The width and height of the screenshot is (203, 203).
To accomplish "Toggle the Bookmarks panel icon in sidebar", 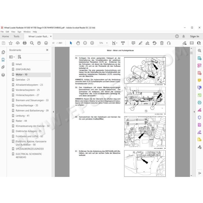I will point(3,60).
